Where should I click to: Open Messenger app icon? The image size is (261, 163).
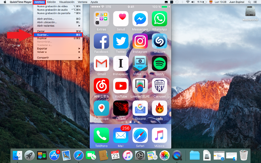pyautogui.click(x=140, y=19)
